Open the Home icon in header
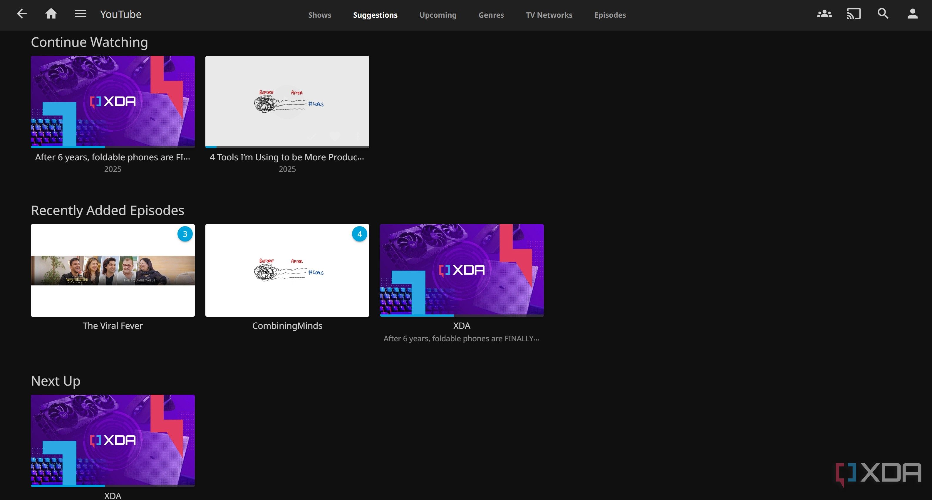Screen dimensions: 932x500 tap(51, 14)
